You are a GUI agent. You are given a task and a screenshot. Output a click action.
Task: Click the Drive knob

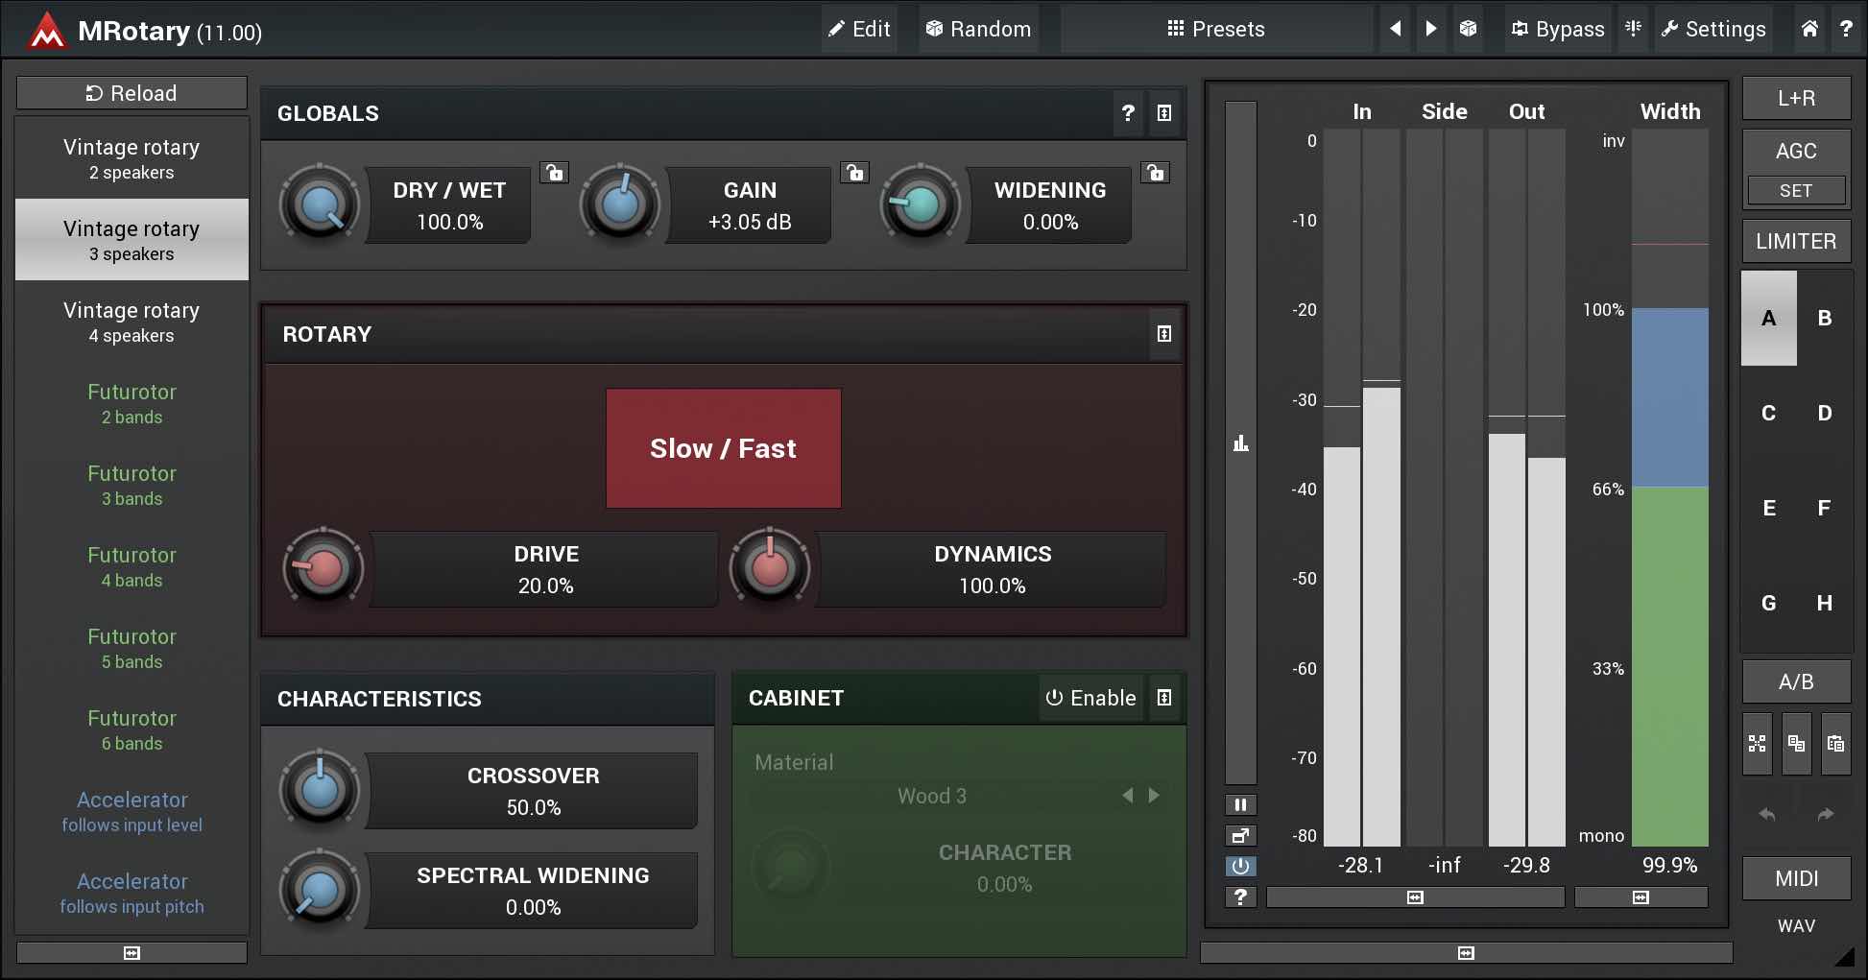tap(323, 568)
